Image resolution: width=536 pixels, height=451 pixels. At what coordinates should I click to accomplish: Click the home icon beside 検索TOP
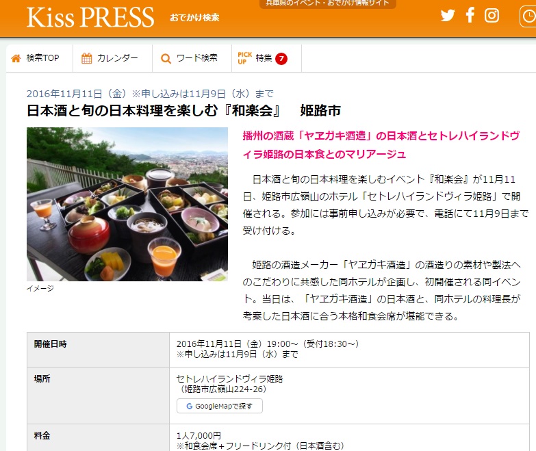point(16,58)
